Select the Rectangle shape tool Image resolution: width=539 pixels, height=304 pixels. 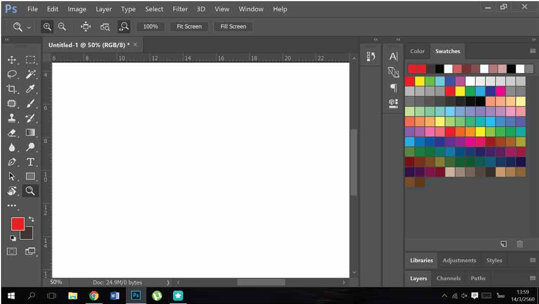point(30,176)
